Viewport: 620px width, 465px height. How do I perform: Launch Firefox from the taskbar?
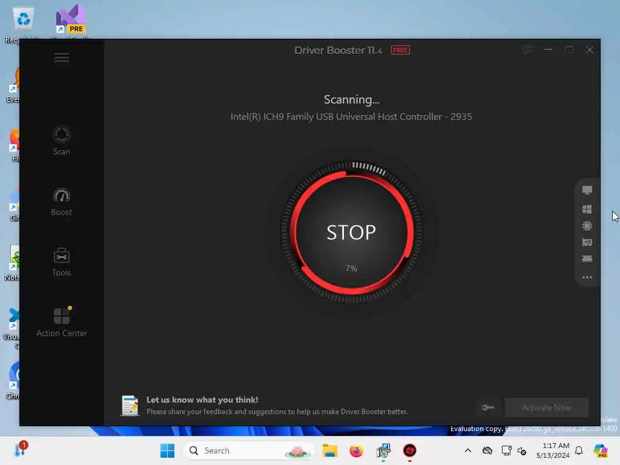click(356, 450)
